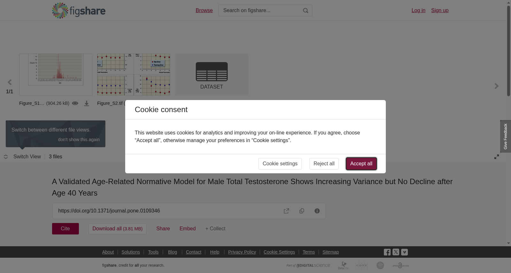
Task: Open the Share option
Action: pyautogui.click(x=163, y=229)
